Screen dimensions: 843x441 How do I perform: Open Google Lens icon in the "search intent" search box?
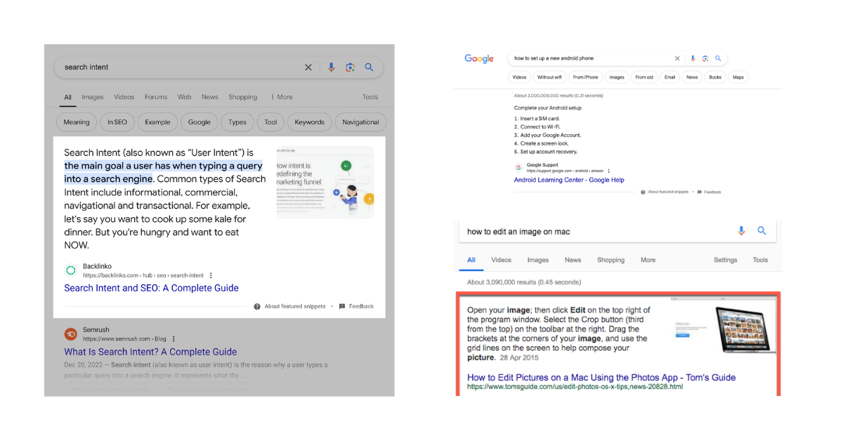tap(350, 67)
